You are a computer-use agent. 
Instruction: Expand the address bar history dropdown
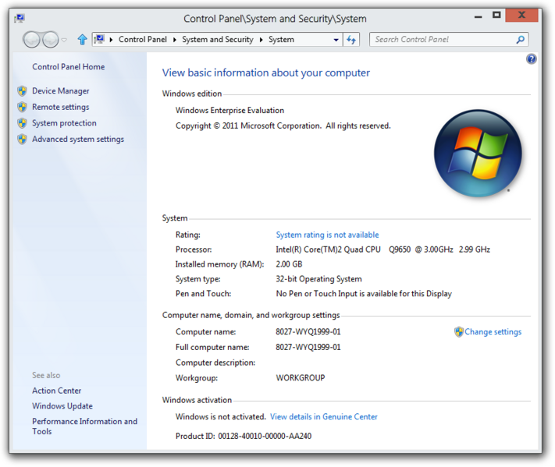click(x=336, y=40)
